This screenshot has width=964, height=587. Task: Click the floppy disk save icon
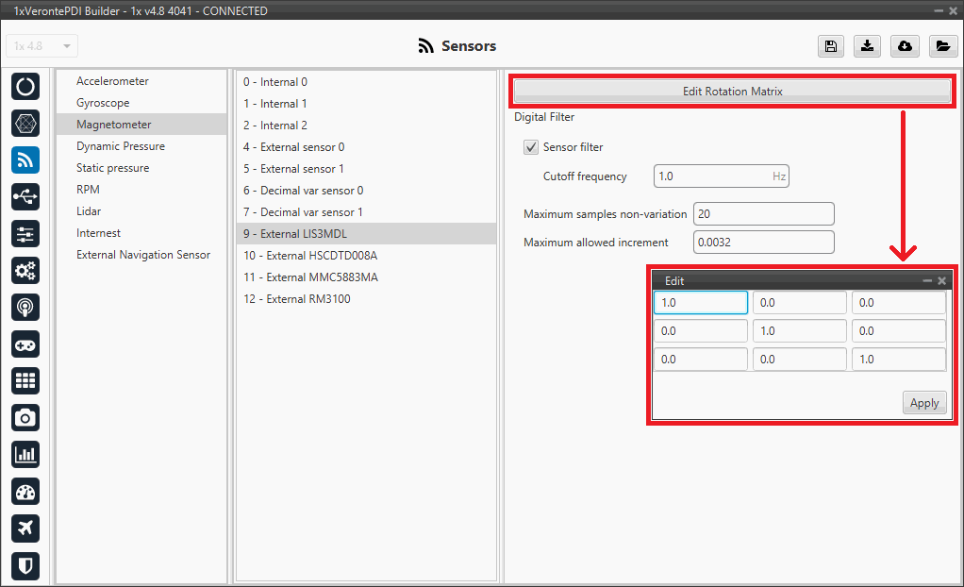(x=831, y=46)
